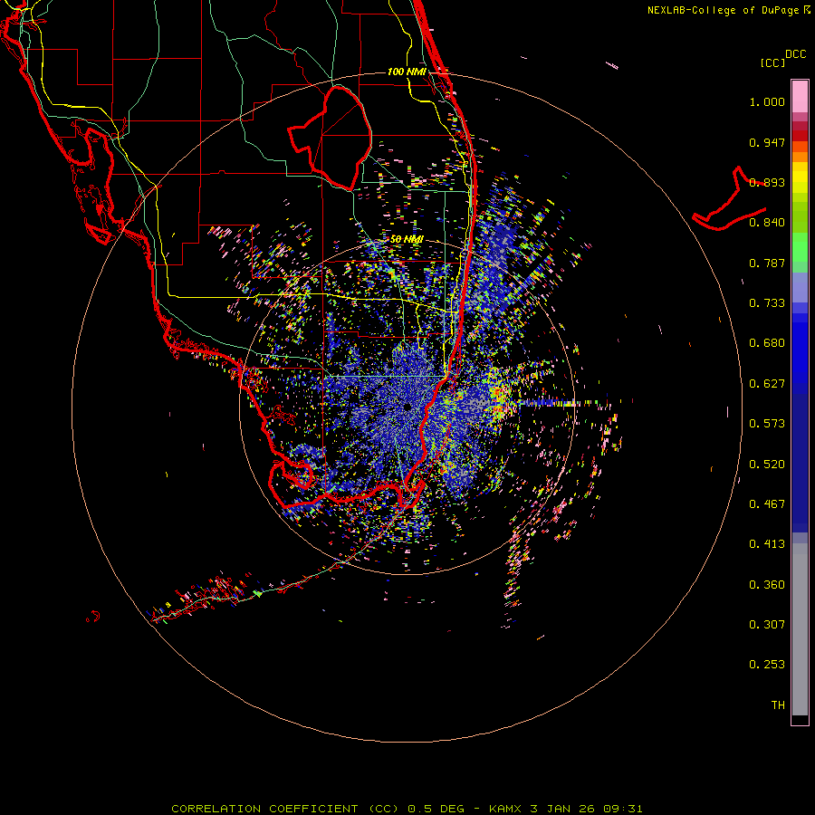Click the 0.413 legend value
Image resolution: width=815 pixels, height=815 pixels.
(767, 544)
